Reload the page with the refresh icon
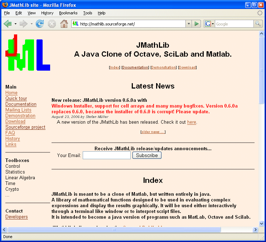The height and width of the screenshot is (242, 266). (x=40, y=24)
